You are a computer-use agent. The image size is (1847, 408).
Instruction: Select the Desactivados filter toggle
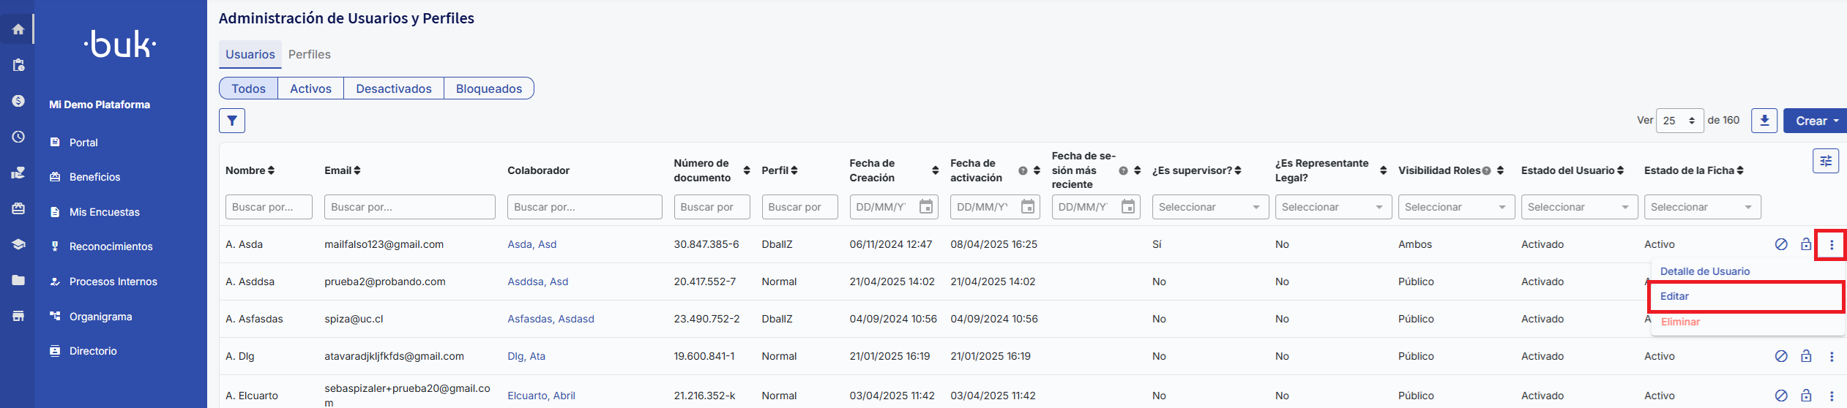(393, 88)
